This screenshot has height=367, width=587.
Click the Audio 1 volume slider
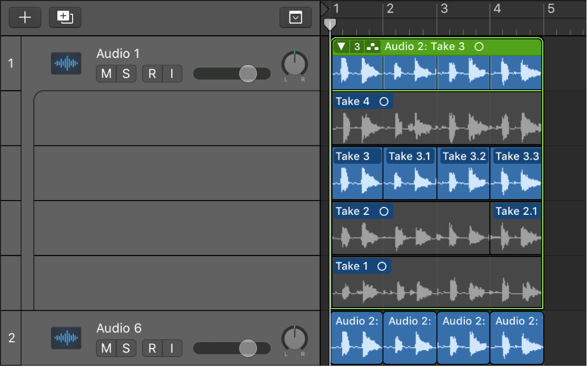pyautogui.click(x=247, y=74)
